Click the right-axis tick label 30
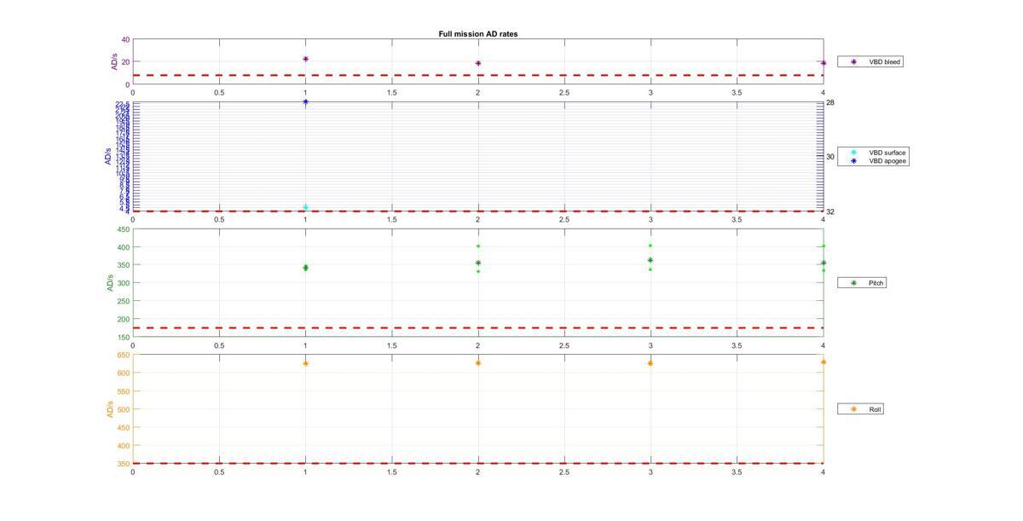Image resolution: width=1023 pixels, height=521 pixels. tap(830, 157)
